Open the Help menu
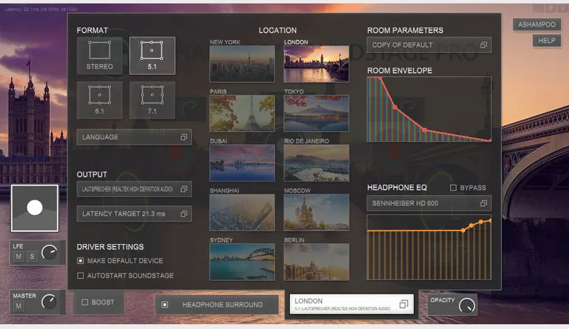The width and height of the screenshot is (569, 329). (x=547, y=41)
